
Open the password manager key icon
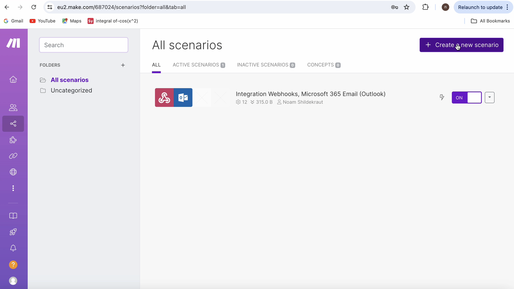tap(395, 7)
